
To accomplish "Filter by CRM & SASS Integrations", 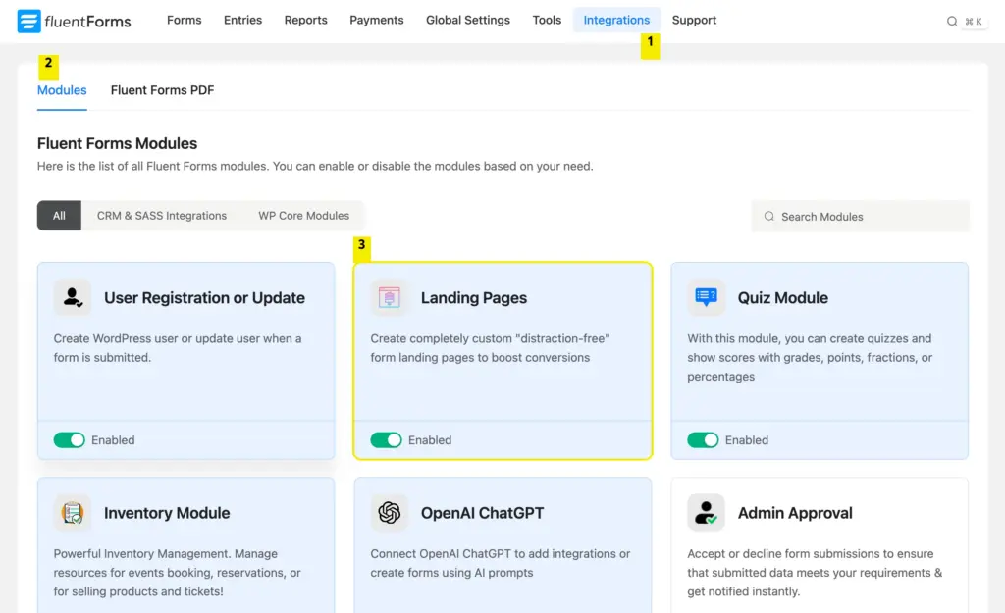I will [x=161, y=215].
